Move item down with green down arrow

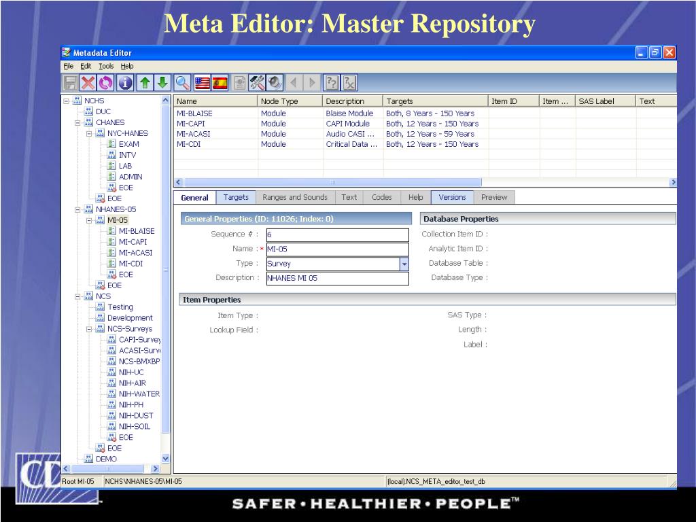(x=163, y=82)
